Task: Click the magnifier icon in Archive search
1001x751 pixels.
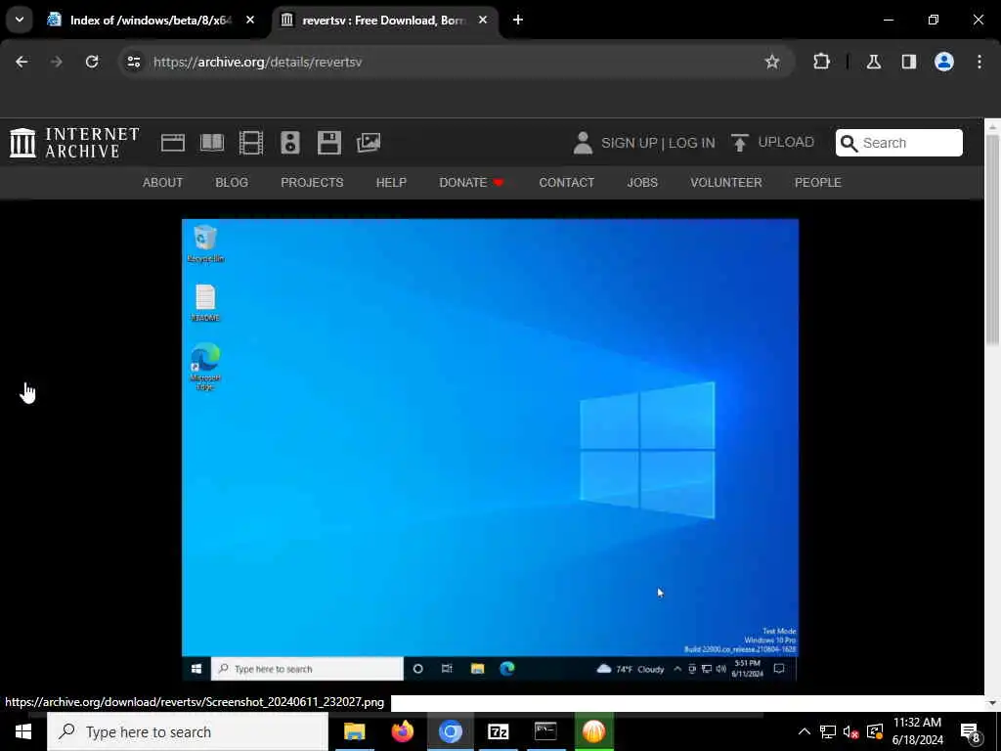Action: tap(849, 143)
